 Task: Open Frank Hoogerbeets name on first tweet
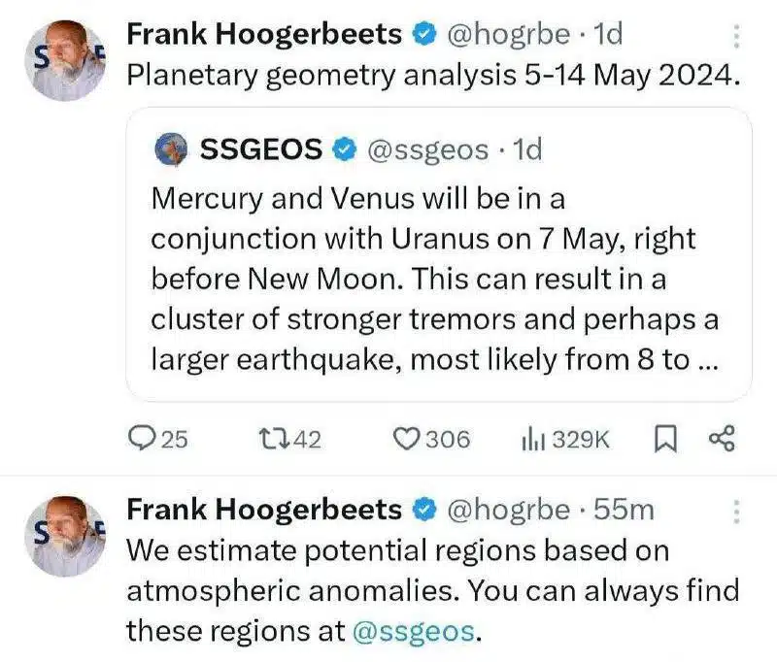264,35
